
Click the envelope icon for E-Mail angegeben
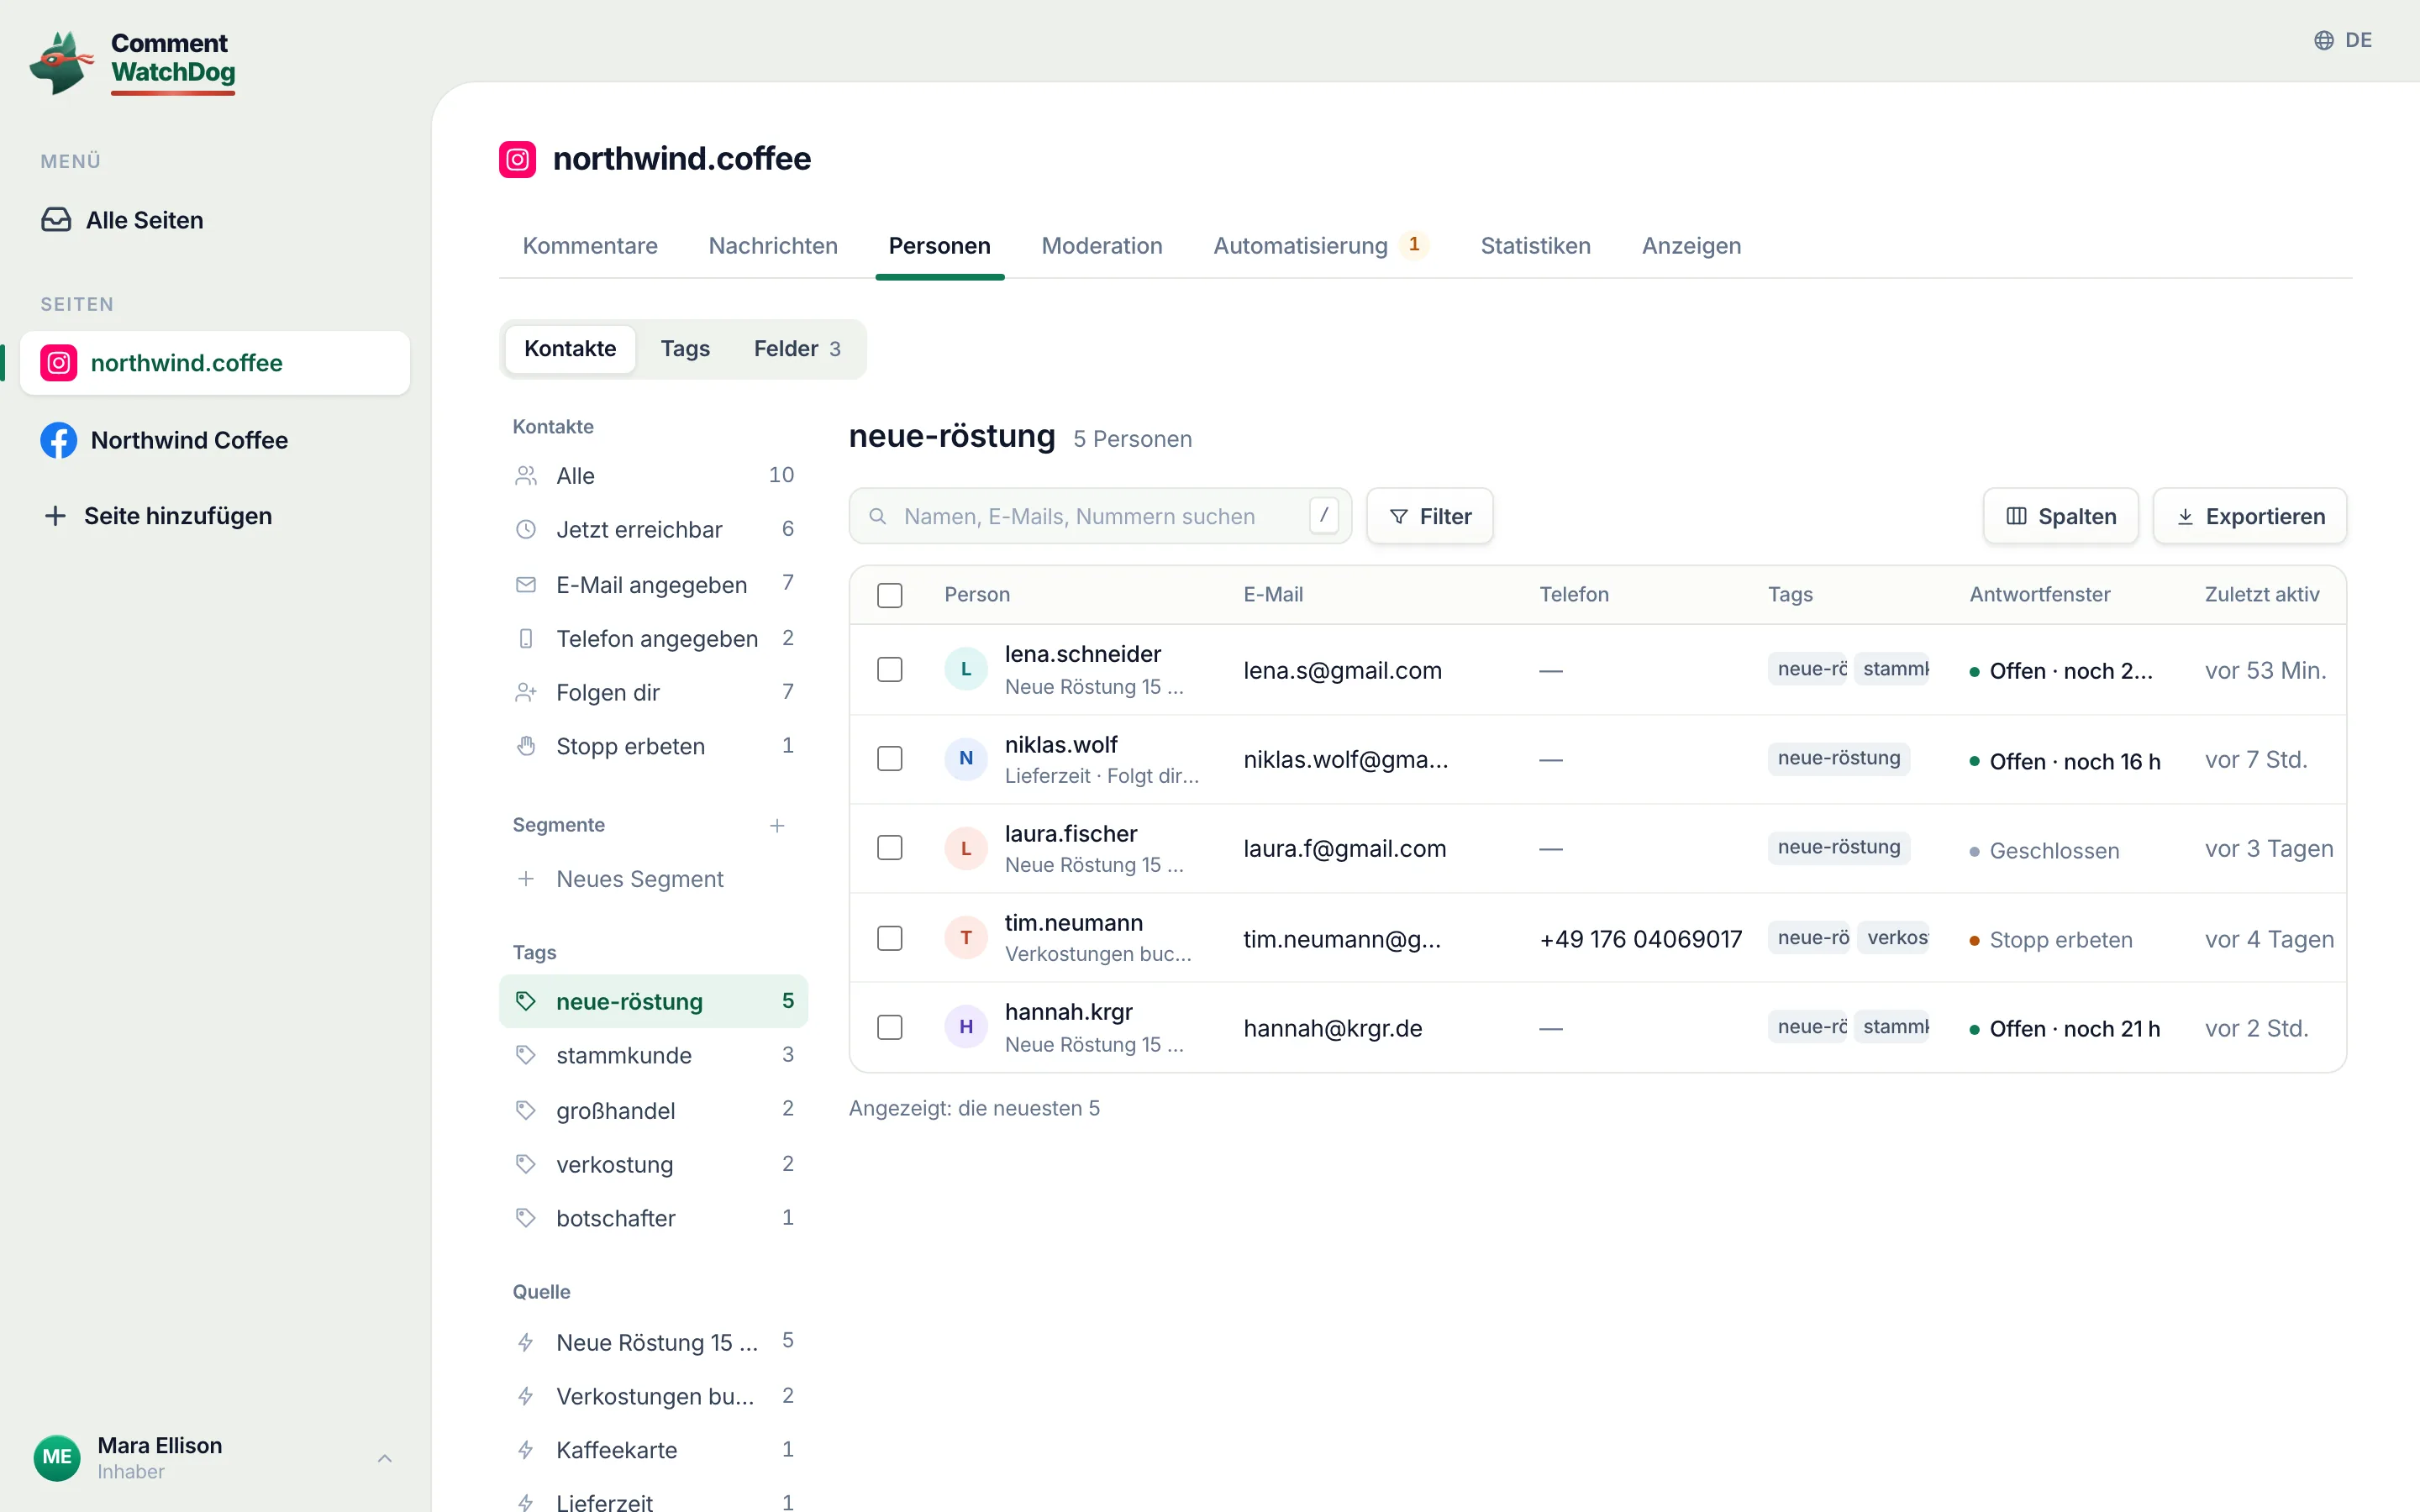tap(526, 584)
